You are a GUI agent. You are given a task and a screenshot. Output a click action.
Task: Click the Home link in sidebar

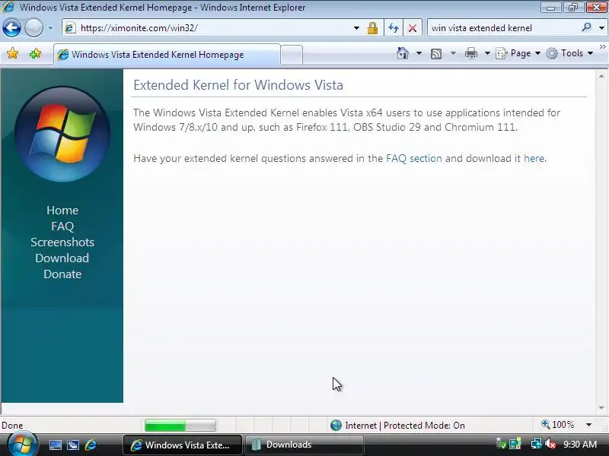[62, 211]
